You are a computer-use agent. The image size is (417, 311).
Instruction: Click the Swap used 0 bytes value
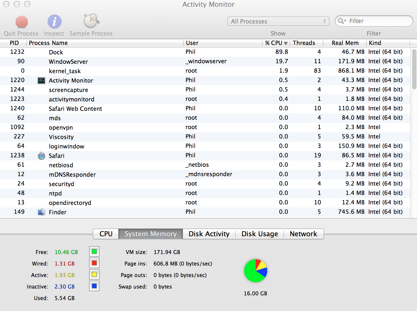tap(163, 287)
